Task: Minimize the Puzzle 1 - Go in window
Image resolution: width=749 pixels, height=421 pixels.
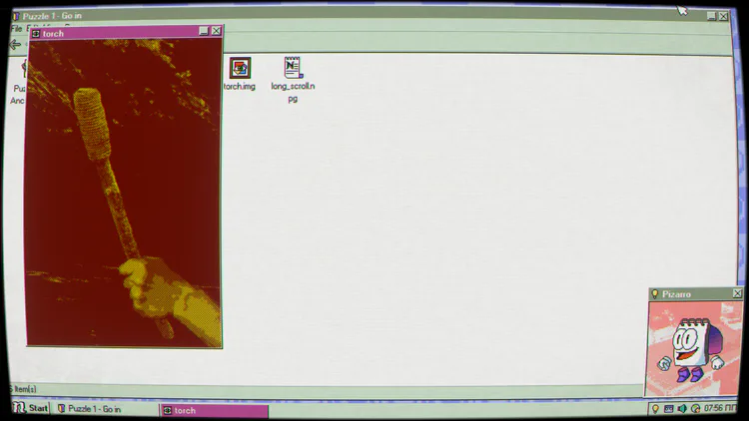Action: click(x=711, y=16)
